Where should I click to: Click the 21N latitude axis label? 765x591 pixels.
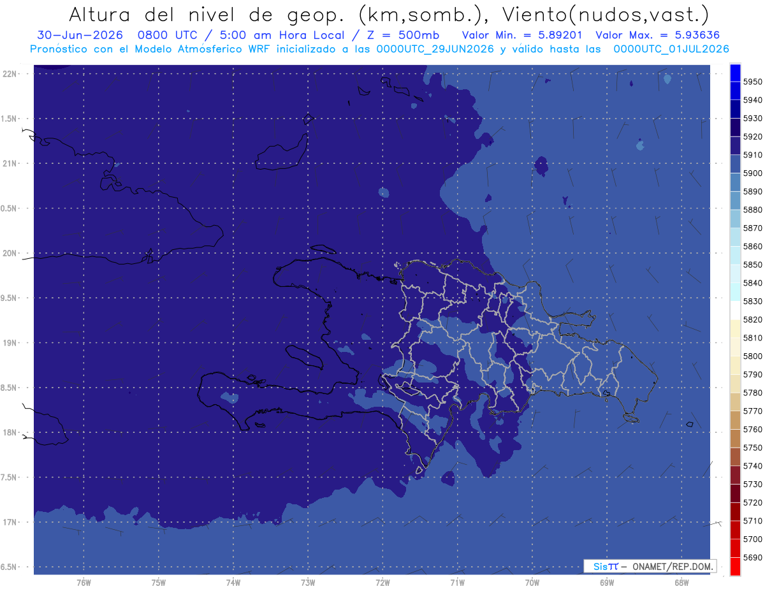[x=10, y=164]
